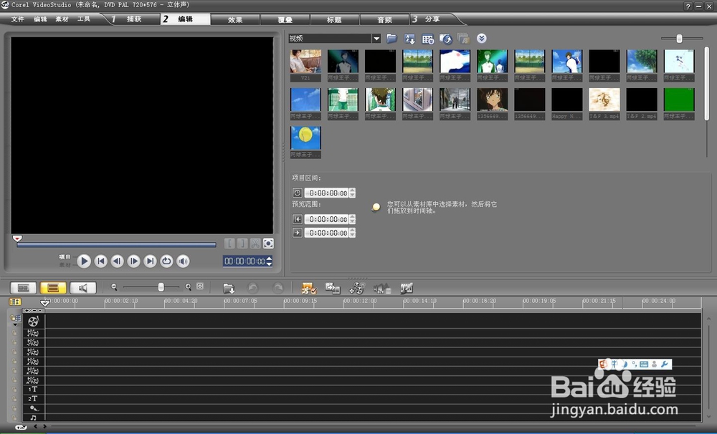Open the track manager film reel icon
This screenshot has height=434, width=717.
click(x=356, y=288)
